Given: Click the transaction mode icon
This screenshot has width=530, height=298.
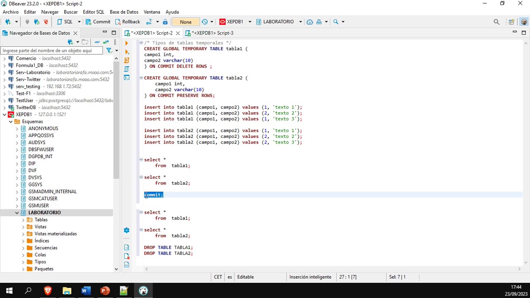Looking at the screenshot, I should pos(149,22).
